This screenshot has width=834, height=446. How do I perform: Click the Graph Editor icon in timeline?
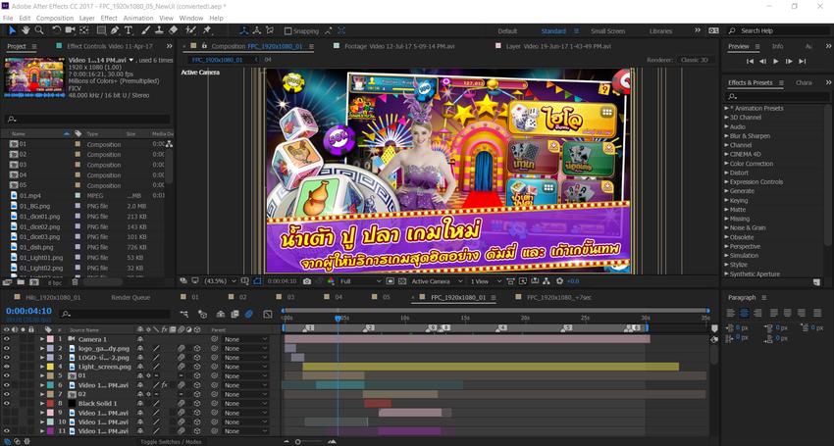(268, 315)
